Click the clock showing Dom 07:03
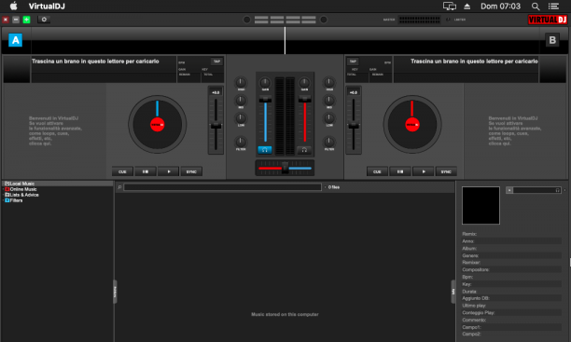Image resolution: width=571 pixels, height=342 pixels. click(500, 7)
